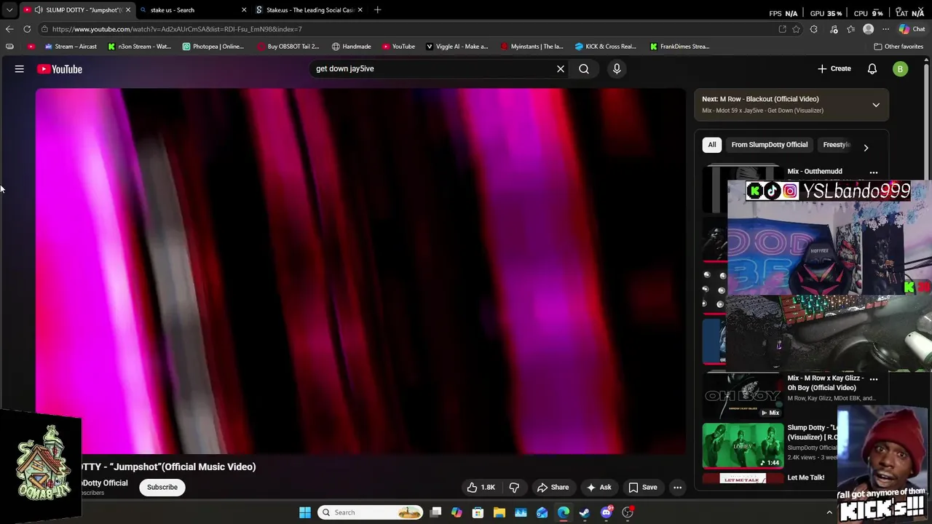Close the SLUMP DOTTY Jumpshot tab
Viewport: 932px width, 524px height.
pyautogui.click(x=127, y=10)
